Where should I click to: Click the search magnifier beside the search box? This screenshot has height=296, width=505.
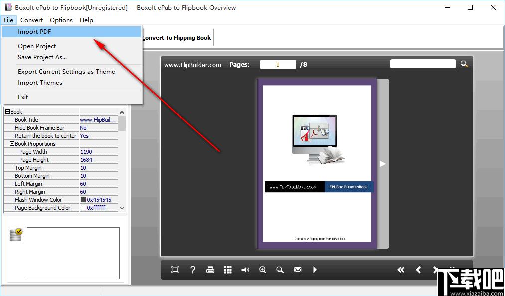[464, 64]
